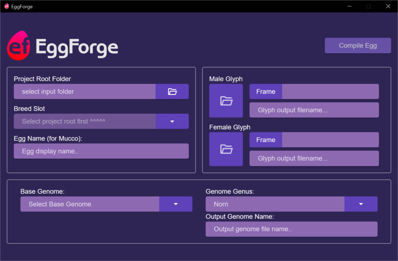
Task: Click the 'Egg Name (for Mucco):' label
Action: [48, 139]
